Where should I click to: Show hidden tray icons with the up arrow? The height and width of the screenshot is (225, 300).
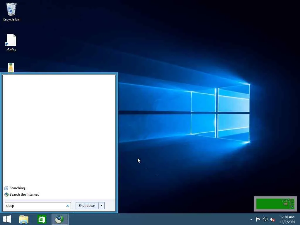click(251, 219)
